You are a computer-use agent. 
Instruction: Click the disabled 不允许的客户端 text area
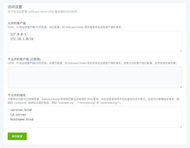95,77
